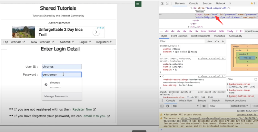Screen dimensions: 258x132
Task: Expand more DevTools tabs with double chevron
Action: (230, 3)
